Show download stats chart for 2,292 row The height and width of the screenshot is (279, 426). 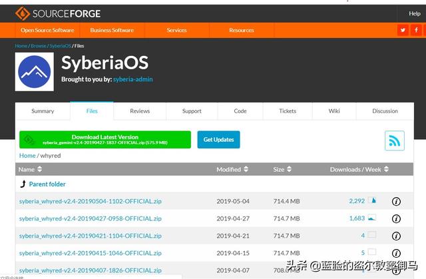pyautogui.click(x=372, y=200)
